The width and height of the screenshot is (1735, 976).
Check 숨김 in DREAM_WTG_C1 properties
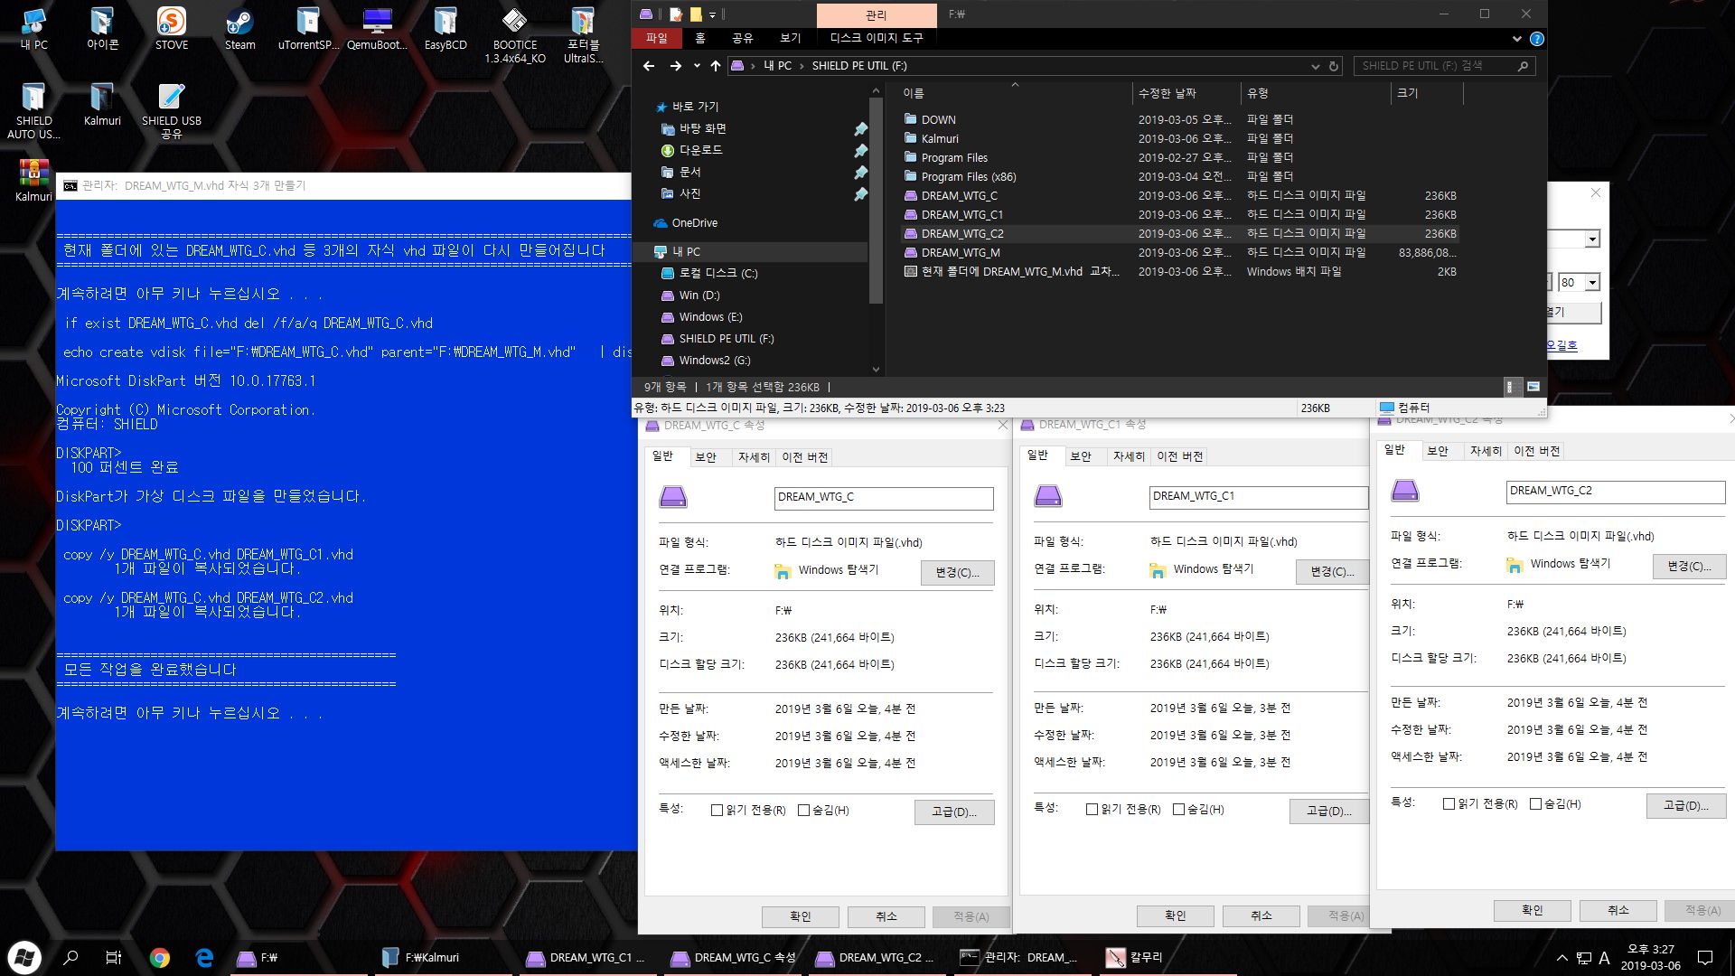click(x=1178, y=810)
